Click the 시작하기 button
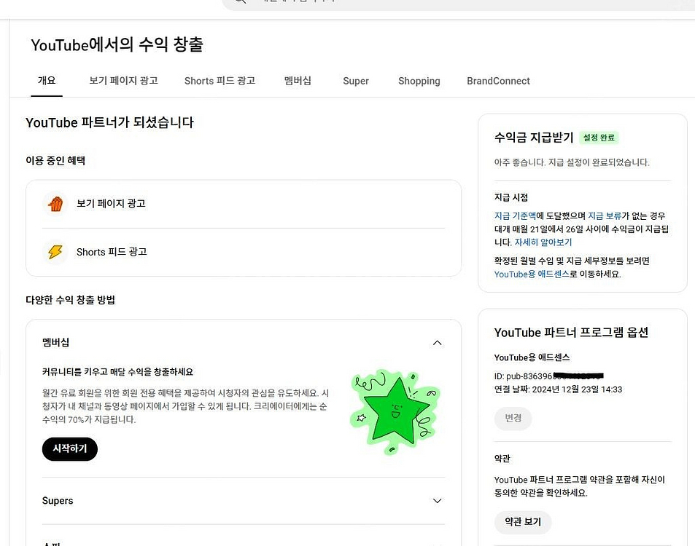Viewport: 695px width, 546px height. 69,448
